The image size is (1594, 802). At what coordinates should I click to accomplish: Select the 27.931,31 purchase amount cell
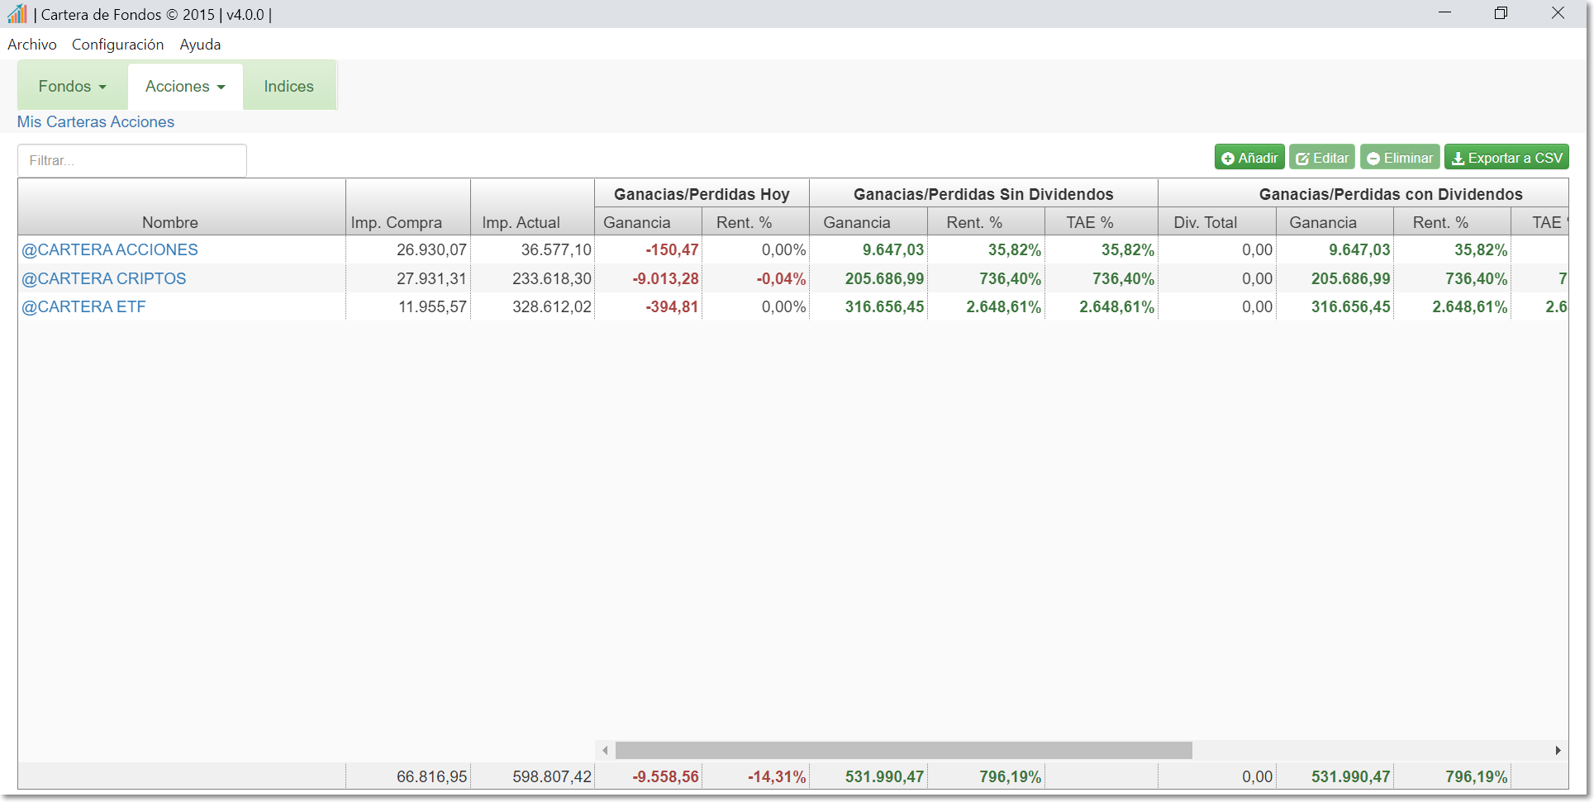408,278
